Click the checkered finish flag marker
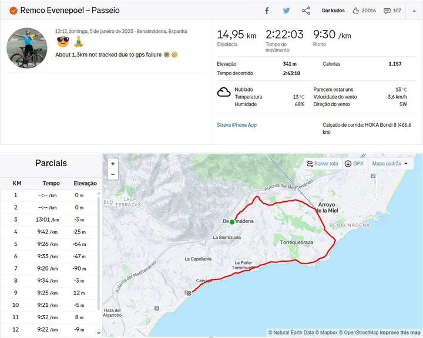This screenshot has height=338, width=423. click(187, 293)
